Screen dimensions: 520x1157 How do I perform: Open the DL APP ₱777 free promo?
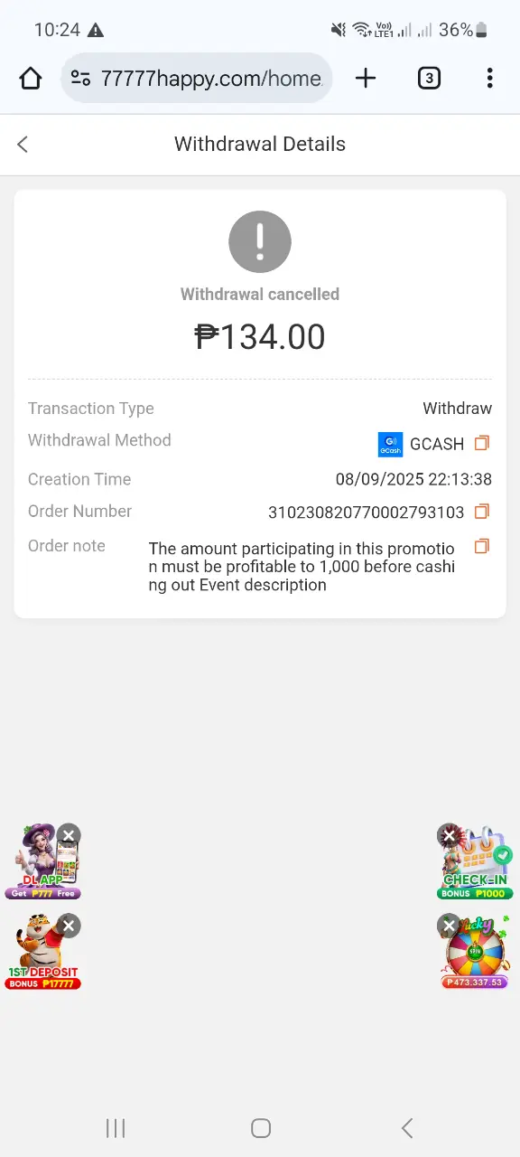tap(43, 865)
